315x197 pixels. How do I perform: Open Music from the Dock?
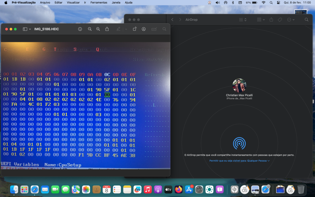(148, 189)
